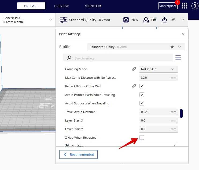Screen dimensions: 199x170
Task: Switch to the Preview tab
Action: point(61,6)
